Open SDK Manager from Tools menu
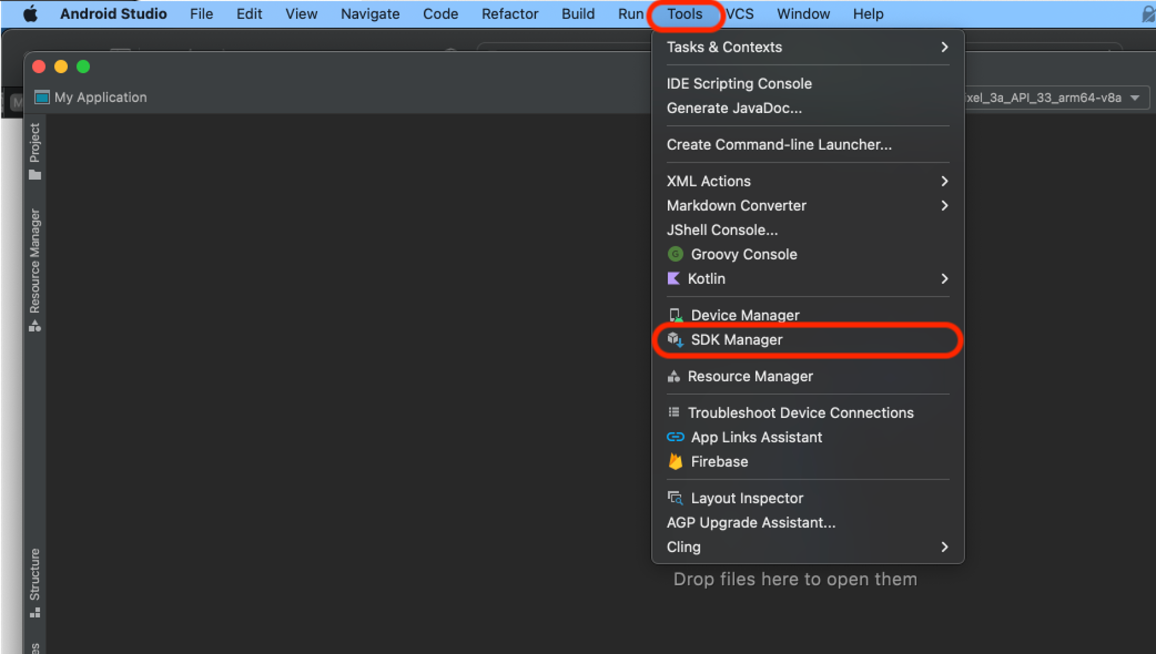Screen dimensions: 1156x654 tap(808, 340)
